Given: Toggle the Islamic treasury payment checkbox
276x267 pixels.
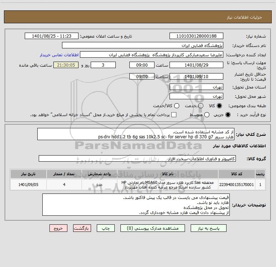Looking at the screenshot, I should (174, 115).
